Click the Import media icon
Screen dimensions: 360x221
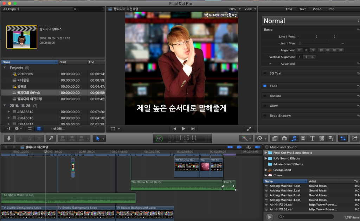click(9, 138)
